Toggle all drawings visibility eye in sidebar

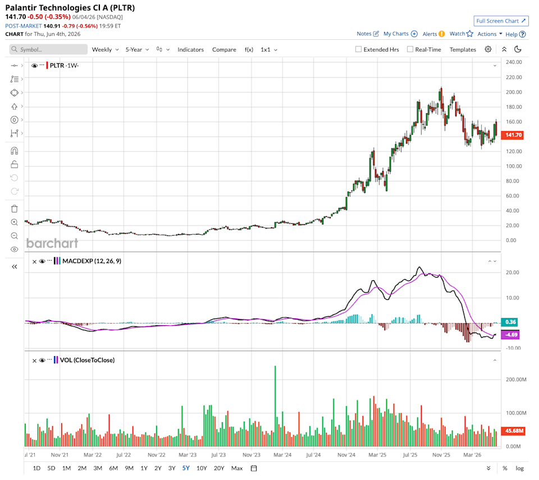14,250
